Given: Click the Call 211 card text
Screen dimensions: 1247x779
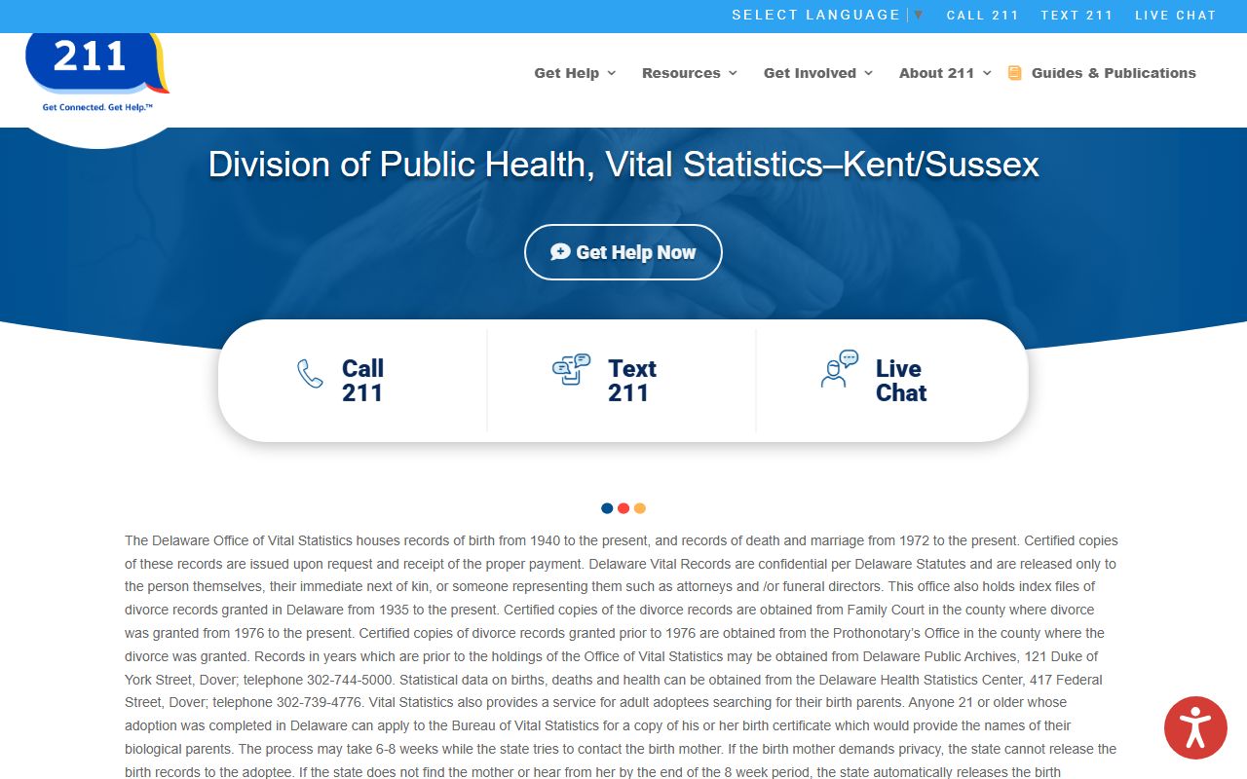Looking at the screenshot, I should pos(362,381).
